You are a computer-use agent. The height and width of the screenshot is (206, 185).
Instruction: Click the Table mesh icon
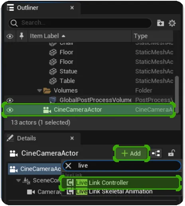53,81
